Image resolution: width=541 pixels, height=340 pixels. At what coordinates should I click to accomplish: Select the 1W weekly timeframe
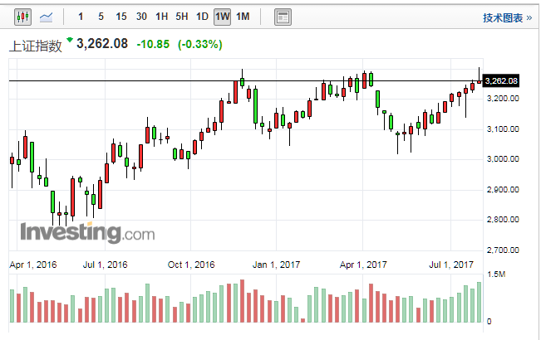222,17
